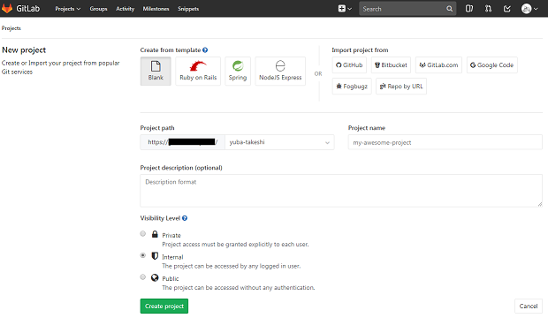The image size is (548, 318).
Task: Import project from GitHub
Action: pyautogui.click(x=349, y=65)
